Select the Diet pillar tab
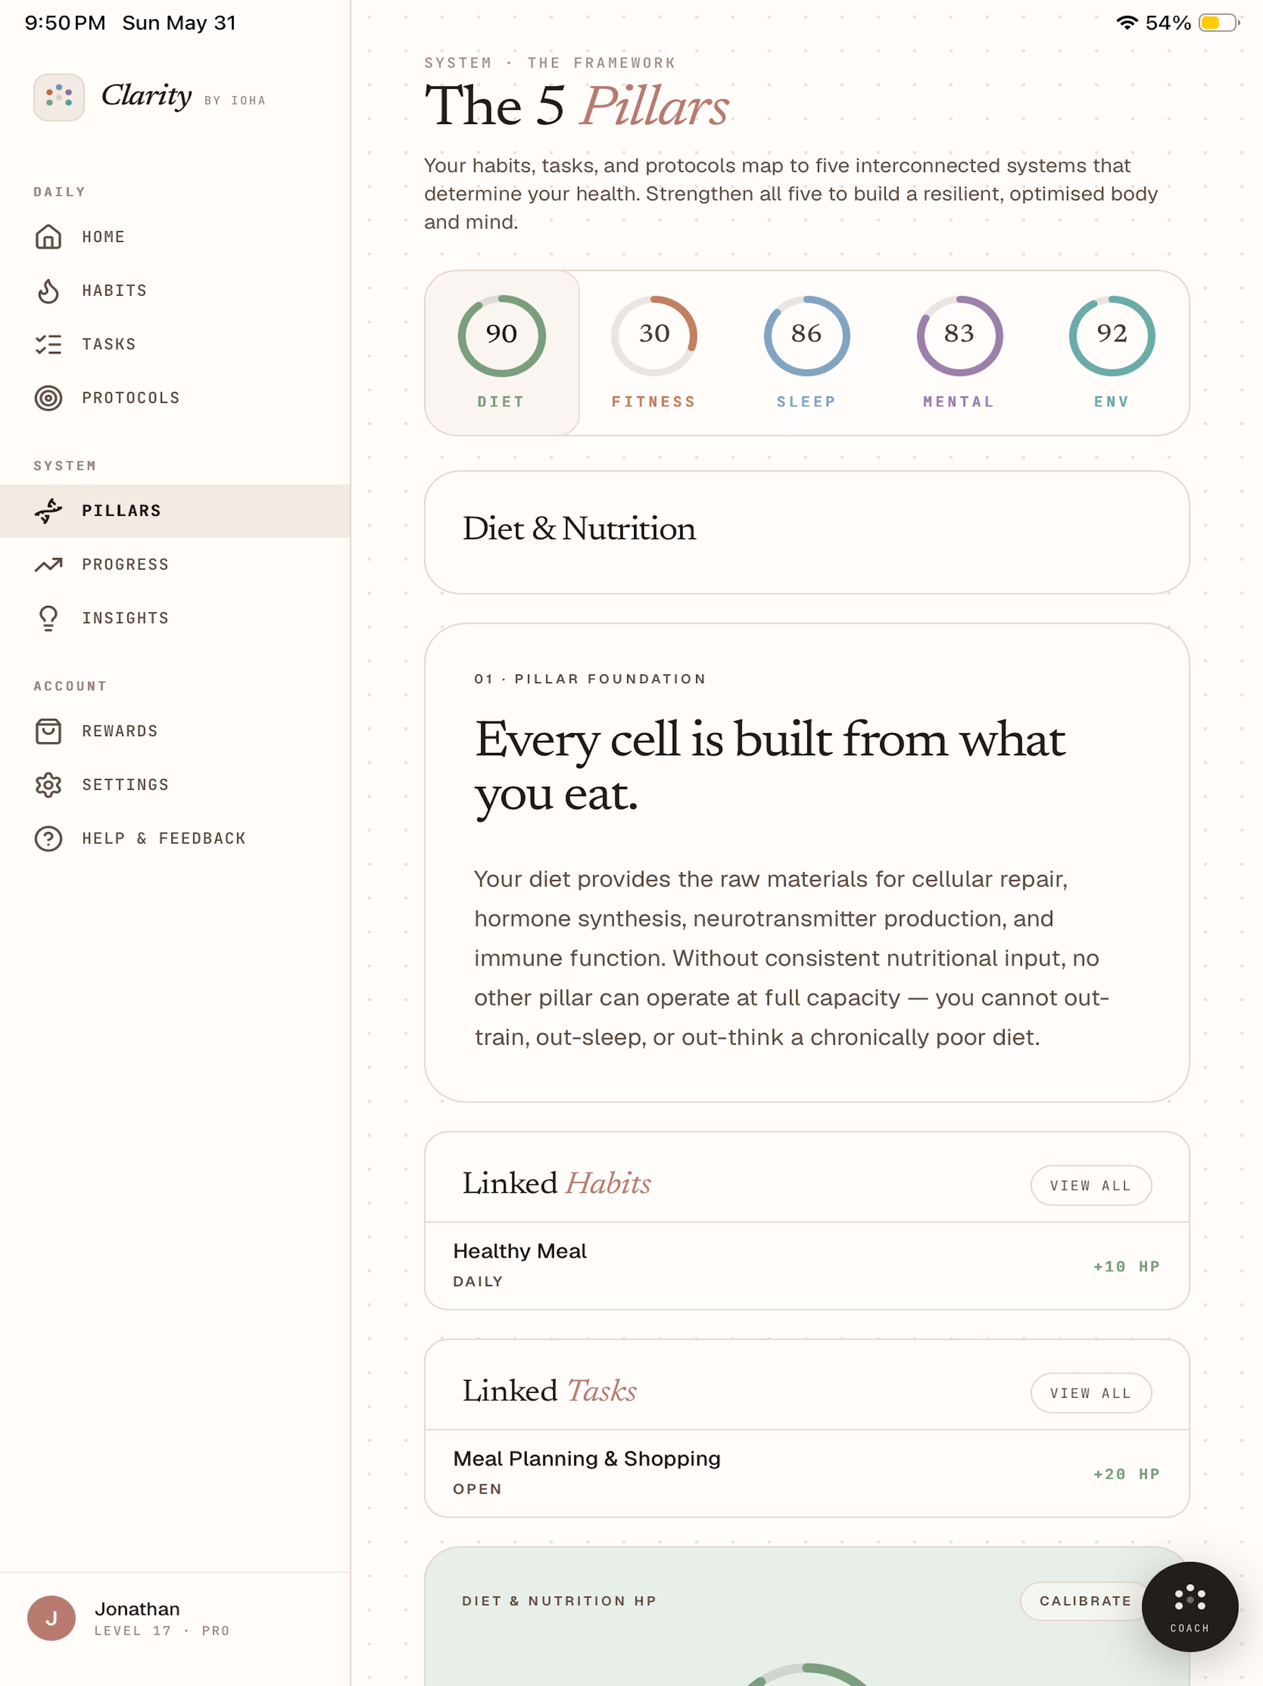 502,353
